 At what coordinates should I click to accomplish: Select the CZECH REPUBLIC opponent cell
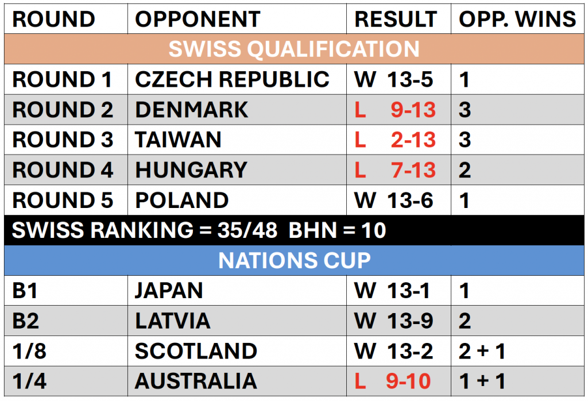pos(232,80)
